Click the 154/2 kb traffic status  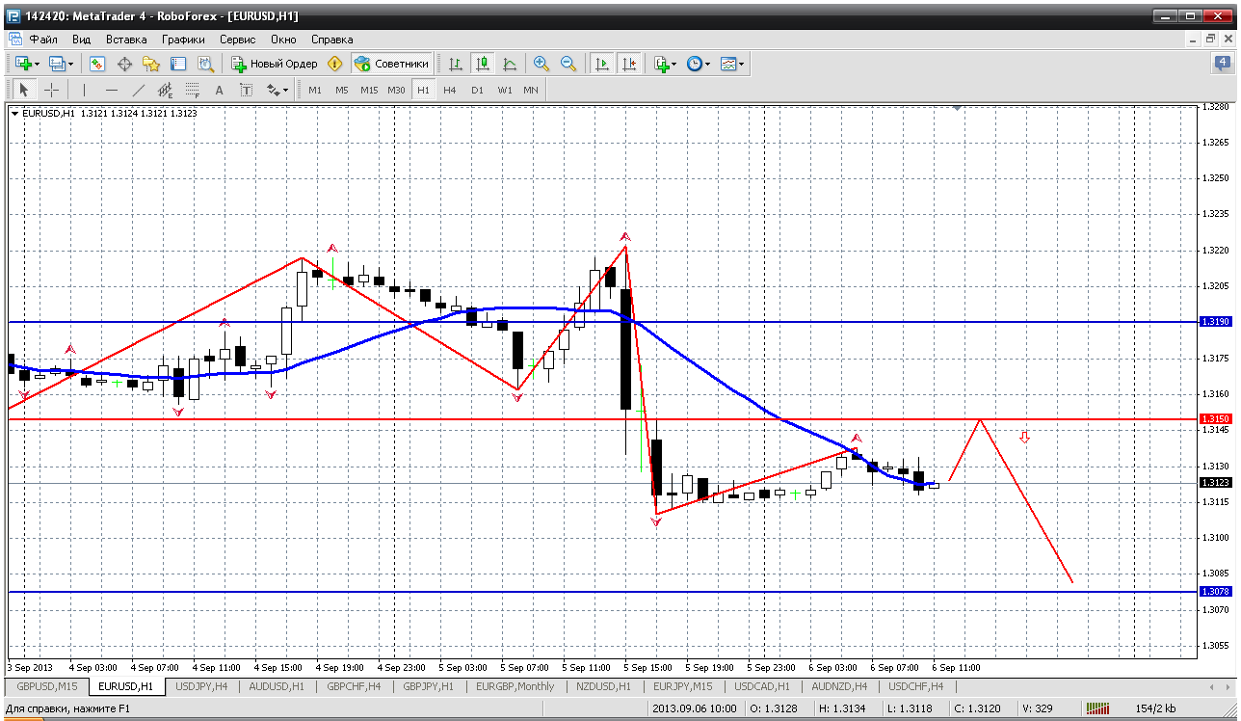(1154, 708)
